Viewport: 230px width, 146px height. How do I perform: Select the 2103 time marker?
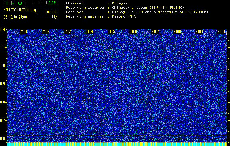[x=67, y=32]
